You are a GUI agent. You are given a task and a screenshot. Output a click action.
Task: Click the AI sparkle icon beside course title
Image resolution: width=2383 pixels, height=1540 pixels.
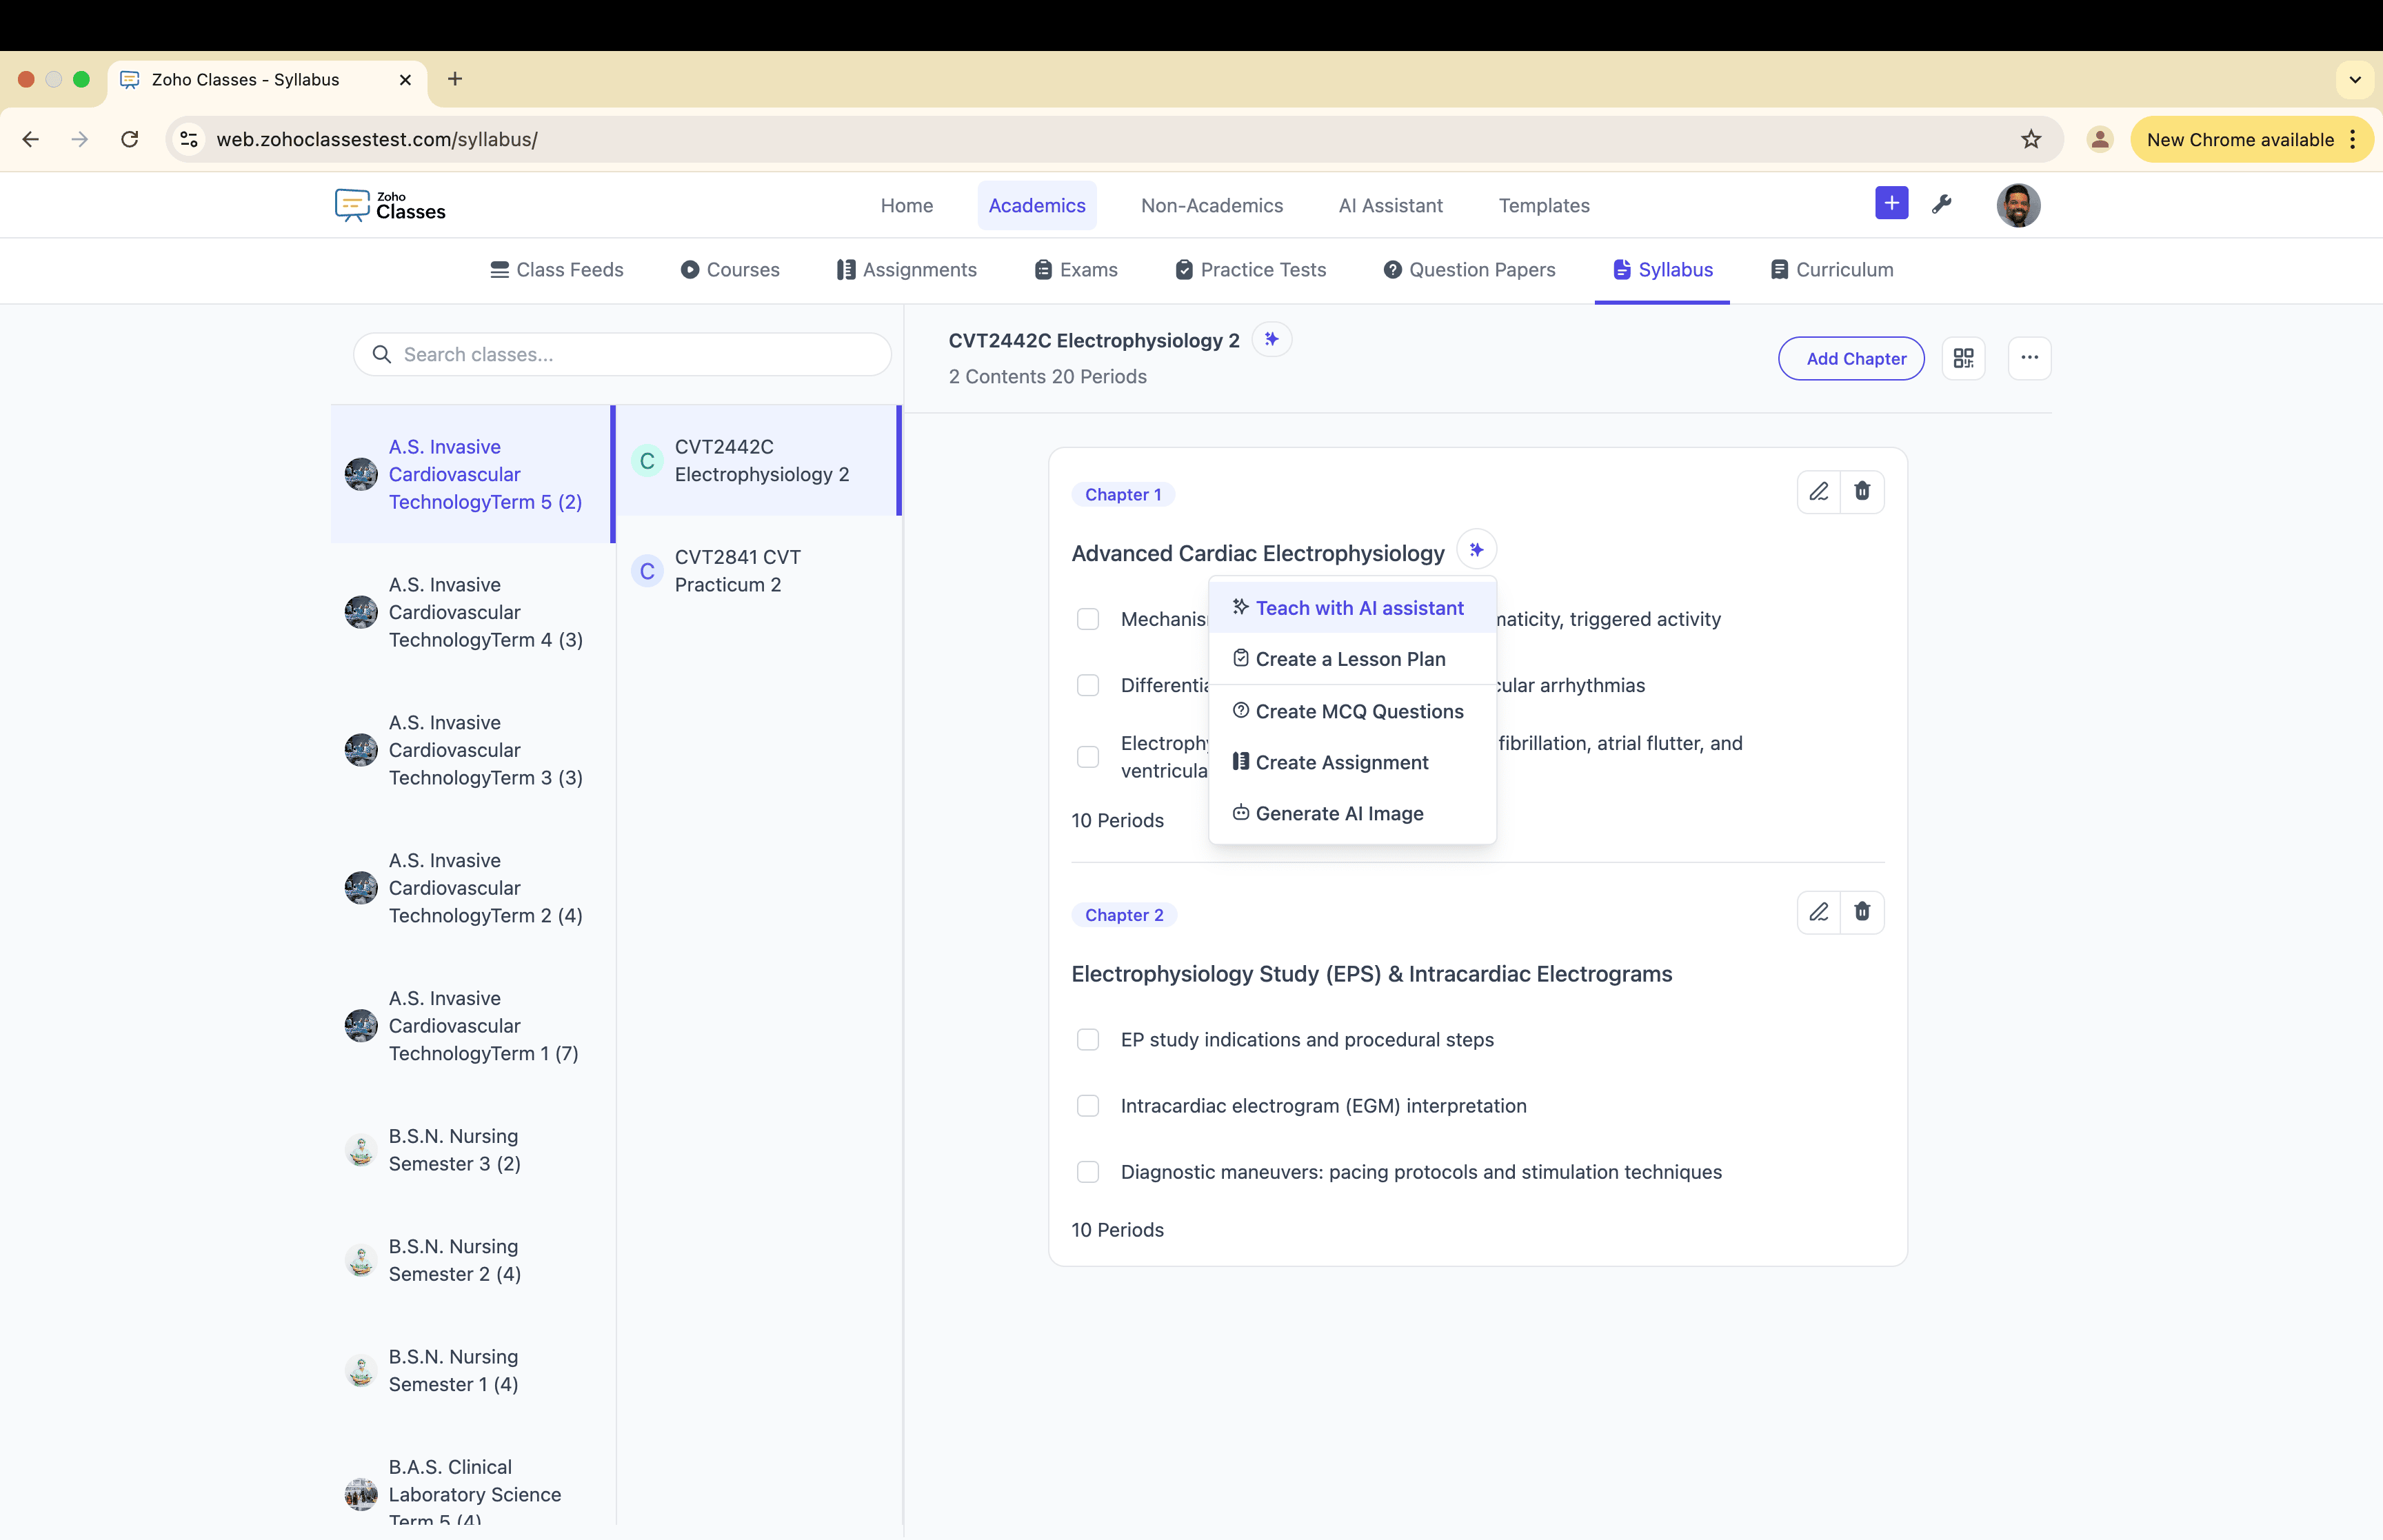coord(1271,340)
